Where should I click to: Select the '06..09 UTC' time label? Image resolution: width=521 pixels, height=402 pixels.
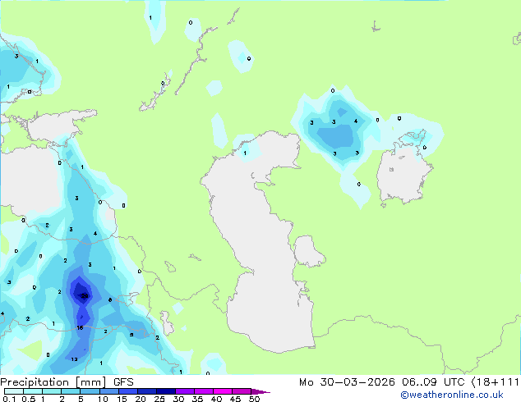coord(433,382)
